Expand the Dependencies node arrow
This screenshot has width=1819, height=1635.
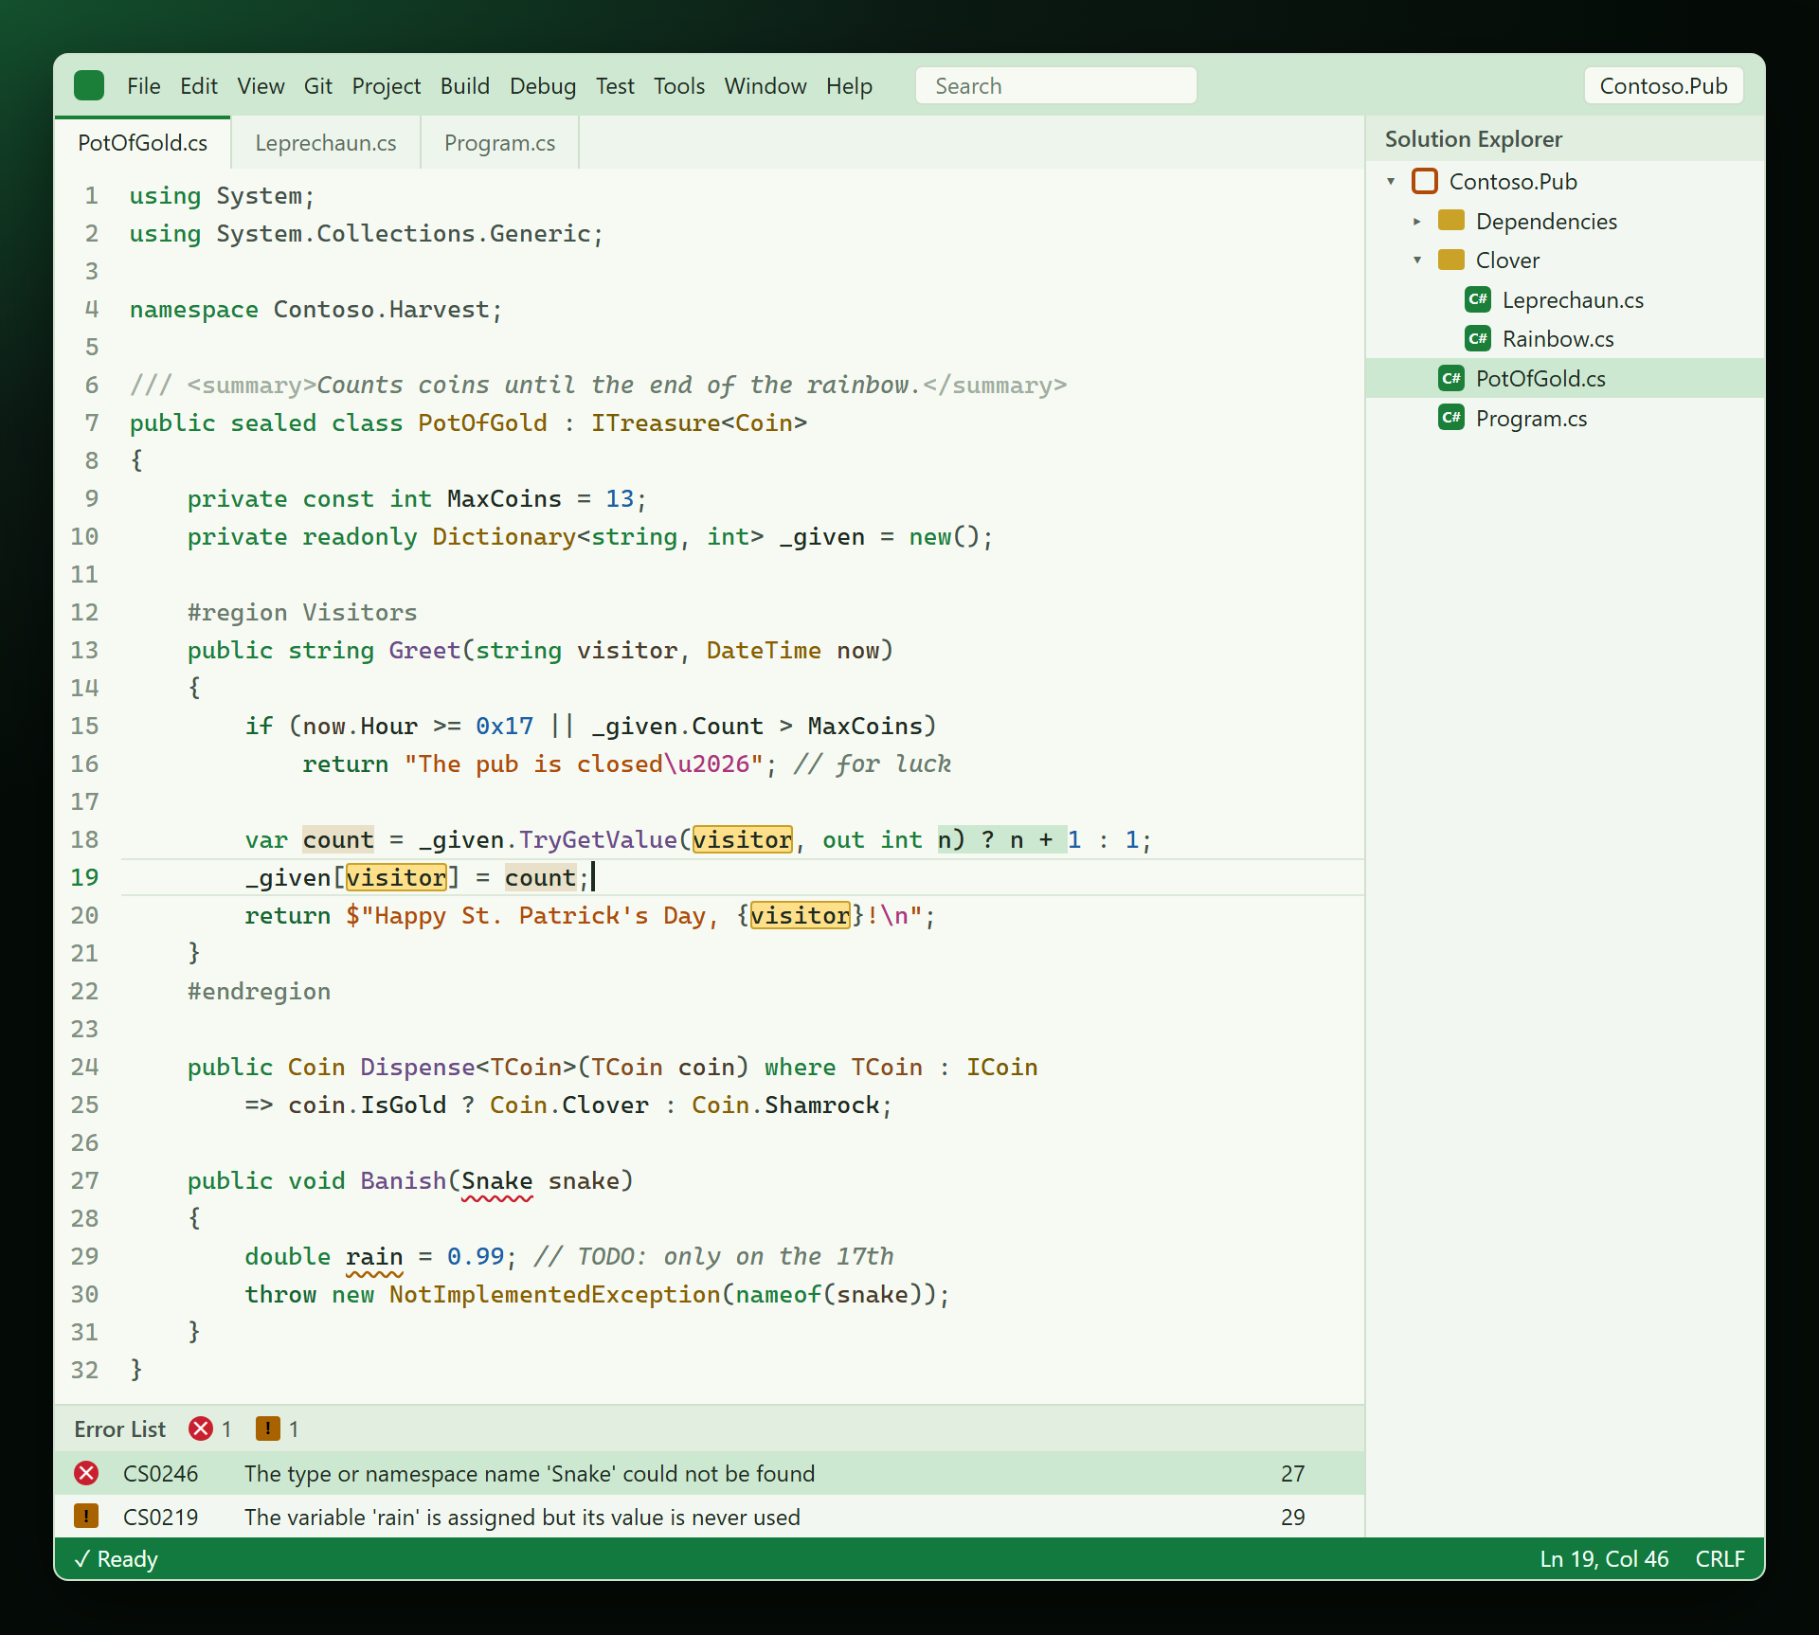click(x=1417, y=221)
